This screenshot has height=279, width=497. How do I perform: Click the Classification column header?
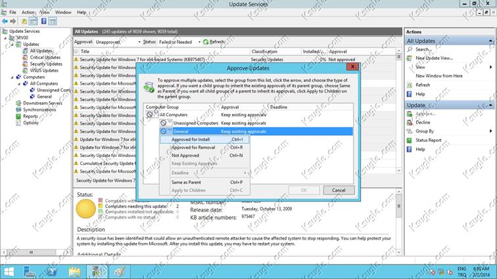coord(275,51)
